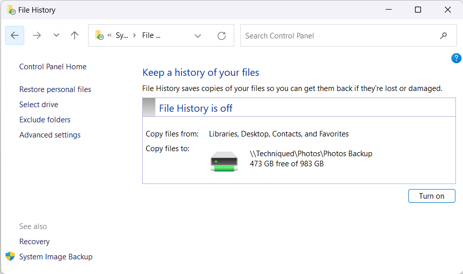Click the '\\Techniqued\Photos\Photos Backup' path text
463x274 pixels.
click(x=311, y=154)
